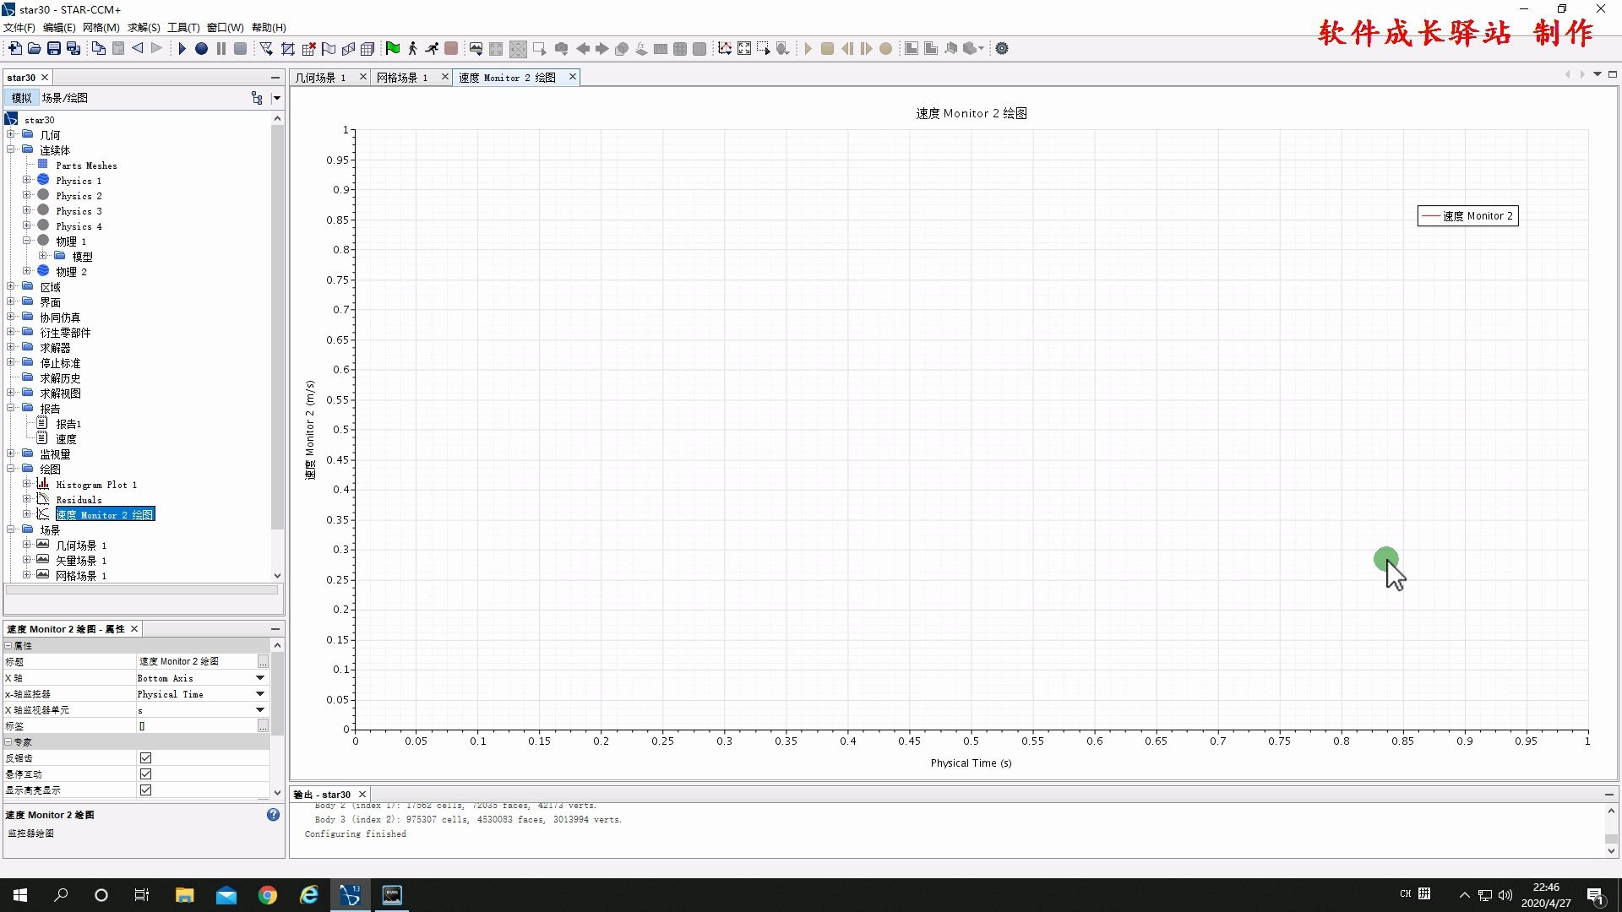Click the save simulation floppy icon
The width and height of the screenshot is (1622, 912).
point(54,49)
